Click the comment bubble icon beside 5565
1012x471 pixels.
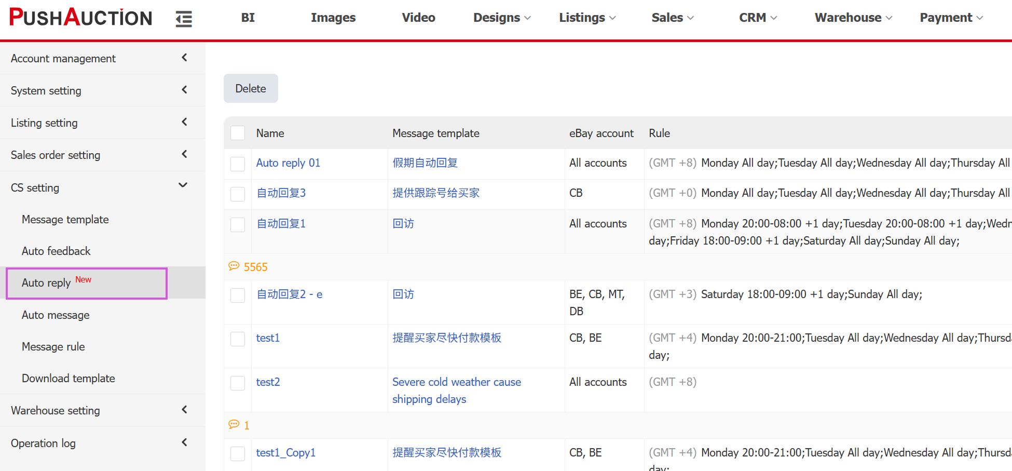point(234,266)
